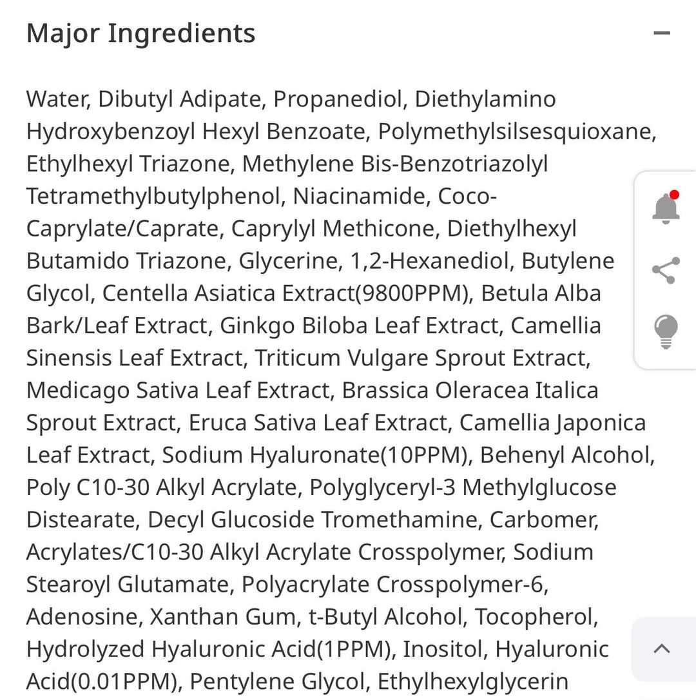The height and width of the screenshot is (700, 696).
Task: Collapse the Major Ingredients section
Action: pyautogui.click(x=661, y=33)
